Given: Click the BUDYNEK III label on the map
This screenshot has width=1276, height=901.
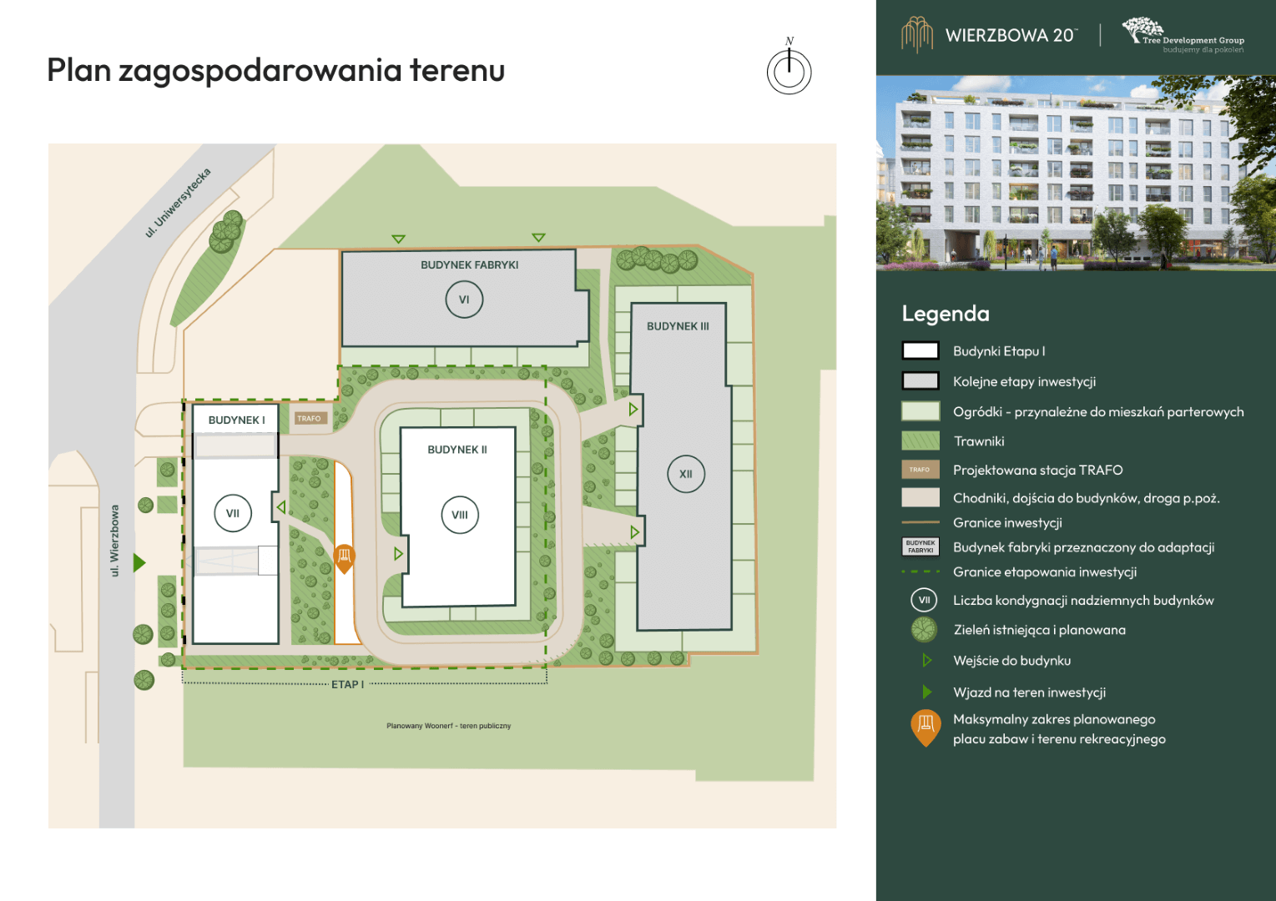Looking at the screenshot, I should click(678, 326).
